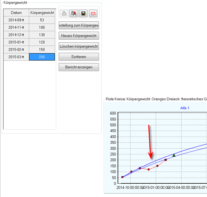Click the Sortieren button
This screenshot has width=207, height=197.
point(79,57)
